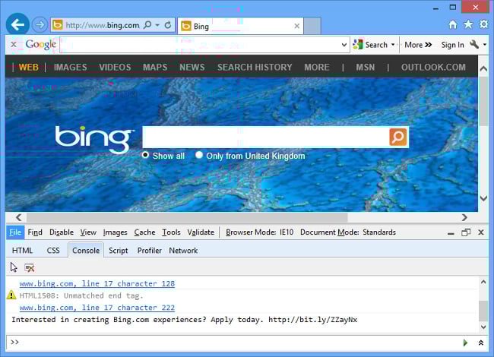Open the View menu in developer tools
This screenshot has width=494, height=357.
pos(88,232)
